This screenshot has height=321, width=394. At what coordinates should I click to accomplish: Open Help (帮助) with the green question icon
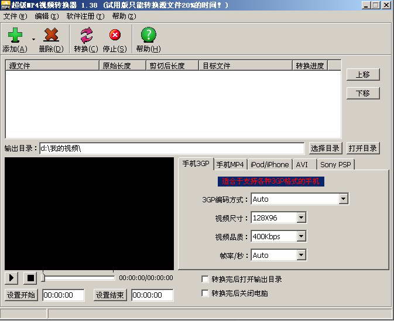coord(148,35)
